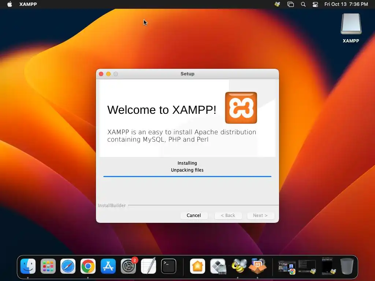
Task: Open Terminal from the dock
Action: (168, 266)
